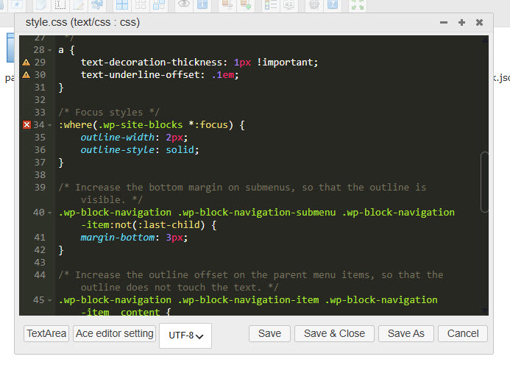Collapse the code block at line 34

[50, 125]
